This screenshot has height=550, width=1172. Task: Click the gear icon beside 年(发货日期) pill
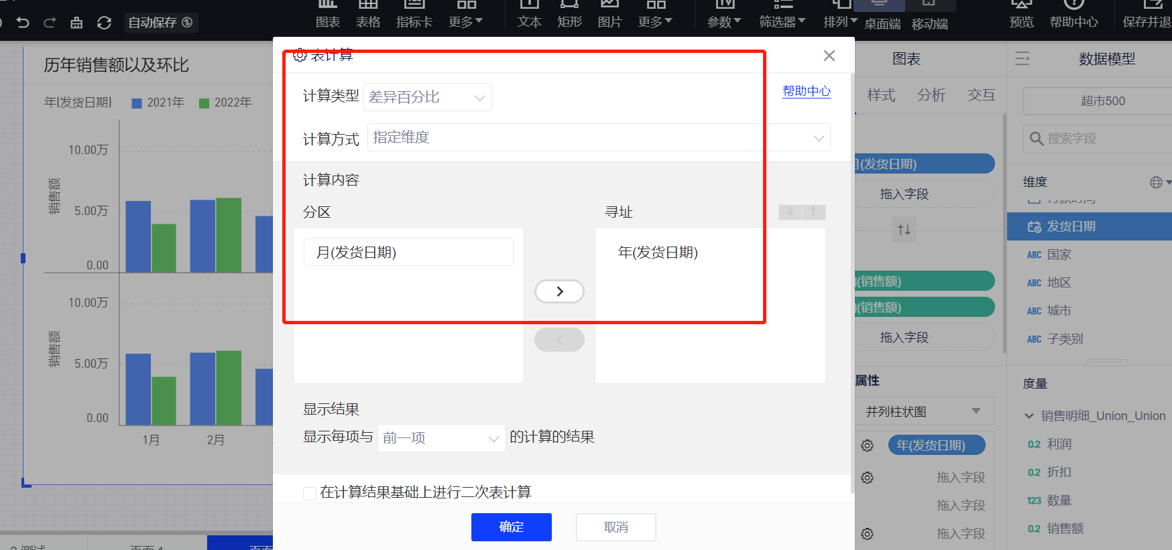pos(867,445)
